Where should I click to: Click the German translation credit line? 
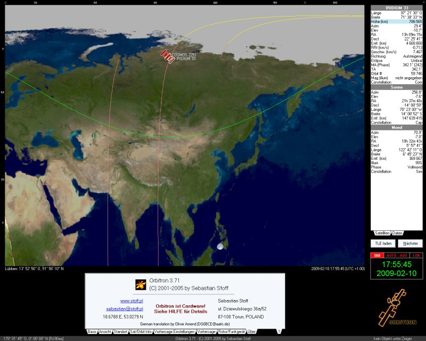click(185, 324)
